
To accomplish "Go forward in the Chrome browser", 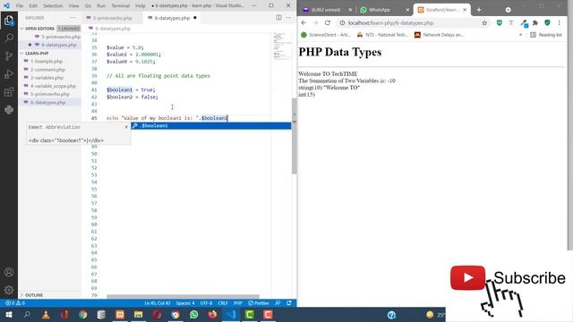I will tap(315, 22).
